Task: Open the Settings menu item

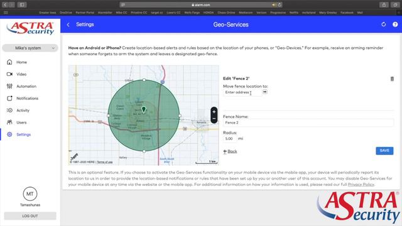Action: tap(24, 134)
